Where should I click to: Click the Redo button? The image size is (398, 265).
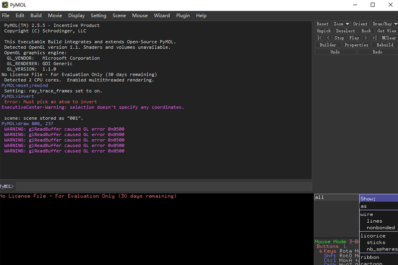point(378,52)
